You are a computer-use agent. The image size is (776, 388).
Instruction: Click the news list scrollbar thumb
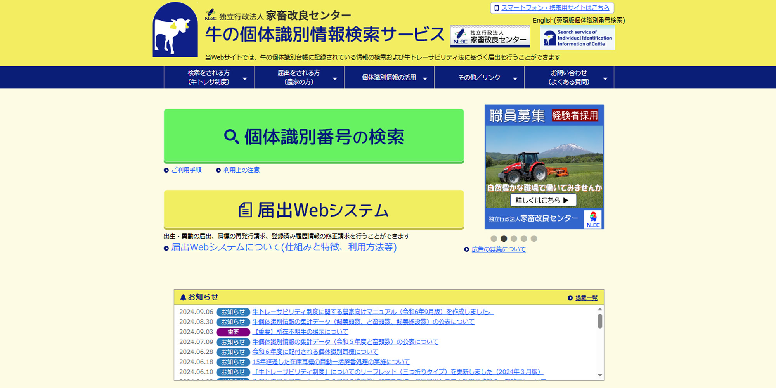click(600, 321)
